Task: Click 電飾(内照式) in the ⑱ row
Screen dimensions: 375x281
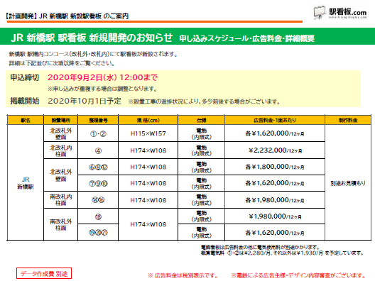Action: click(x=202, y=216)
